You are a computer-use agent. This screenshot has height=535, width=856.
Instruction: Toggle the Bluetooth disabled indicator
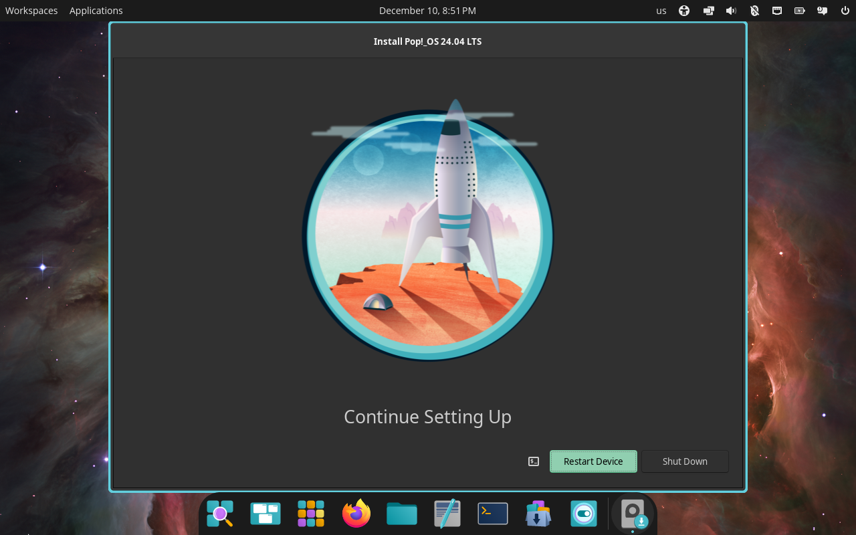point(754,11)
